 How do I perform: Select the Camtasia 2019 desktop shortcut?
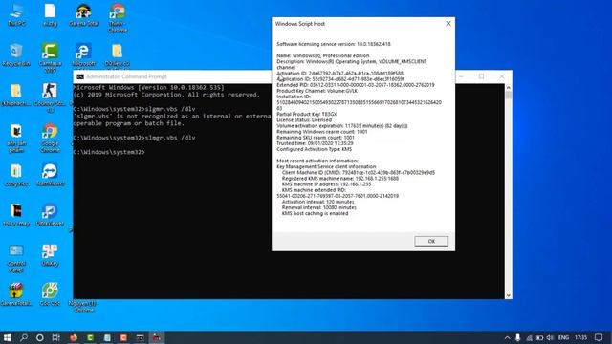pos(50,57)
